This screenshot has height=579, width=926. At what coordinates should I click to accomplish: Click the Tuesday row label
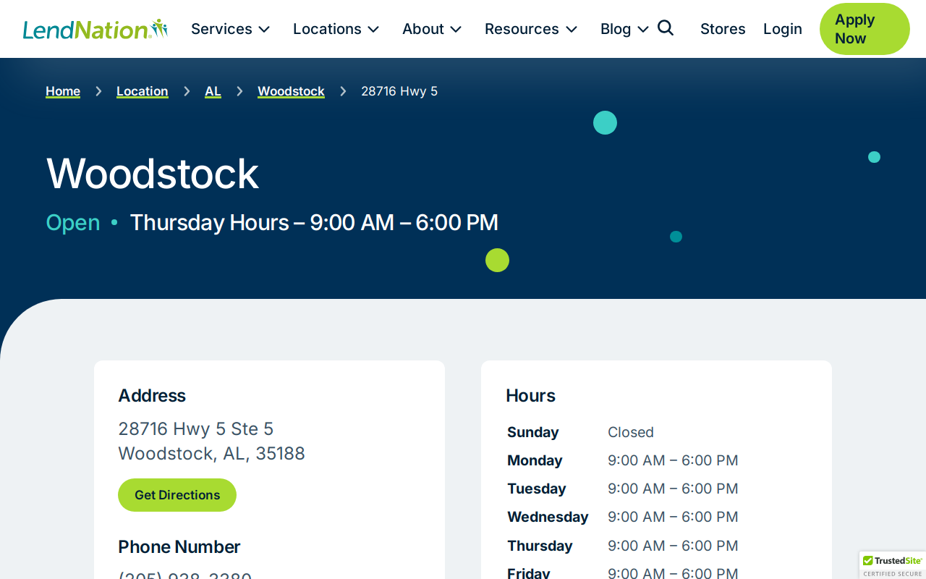[x=537, y=489]
